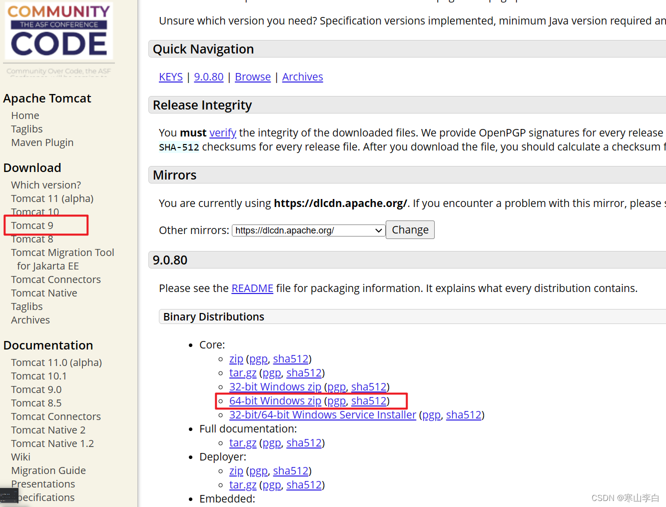Open sha512 checksum for Deployer zip
Image resolution: width=666 pixels, height=507 pixels.
point(291,471)
